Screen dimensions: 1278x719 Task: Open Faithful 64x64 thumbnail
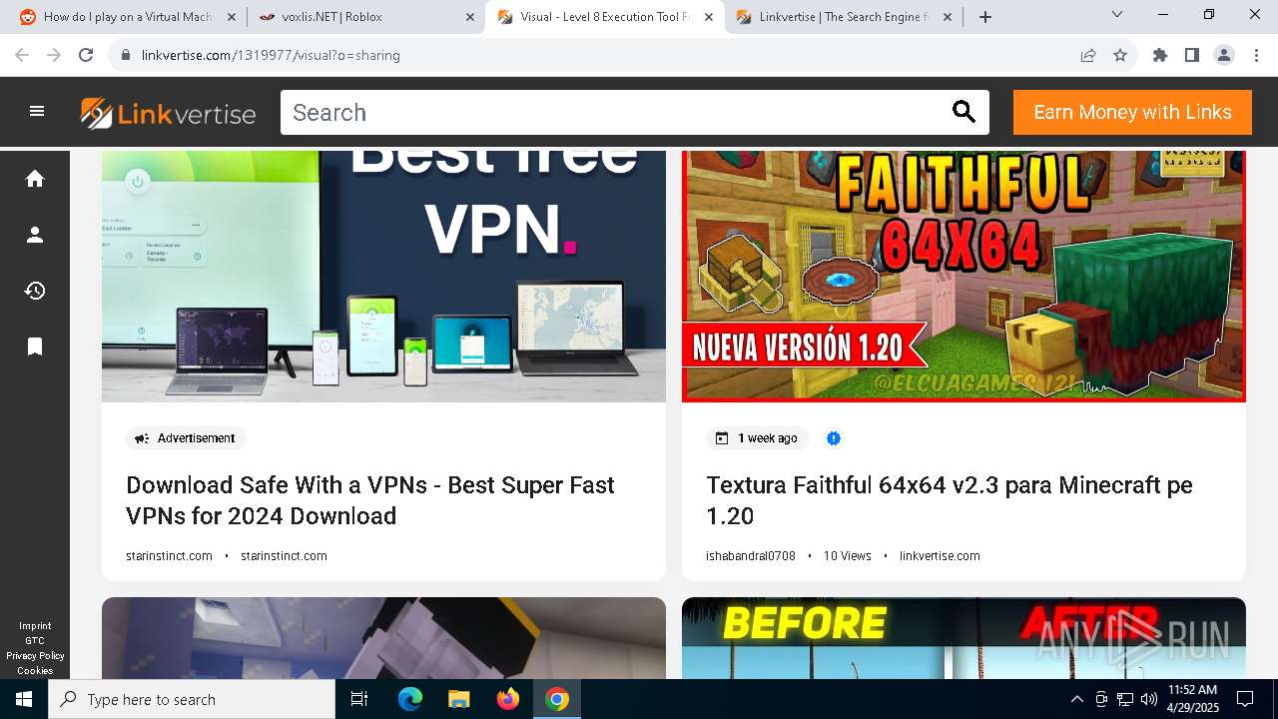[x=963, y=277]
